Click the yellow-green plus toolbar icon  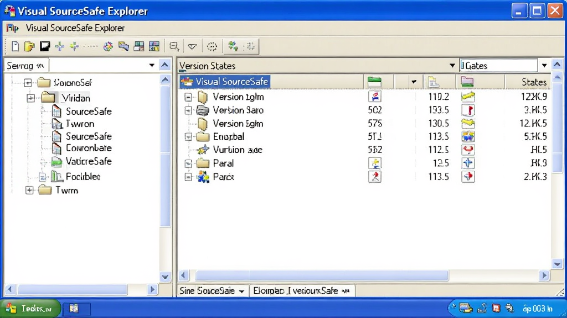click(x=75, y=46)
